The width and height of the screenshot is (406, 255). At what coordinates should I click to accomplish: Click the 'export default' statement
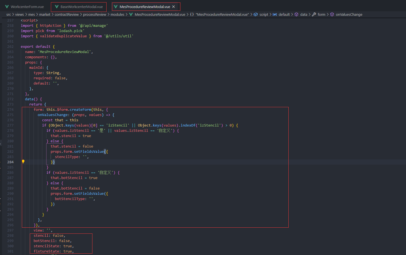point(36,46)
